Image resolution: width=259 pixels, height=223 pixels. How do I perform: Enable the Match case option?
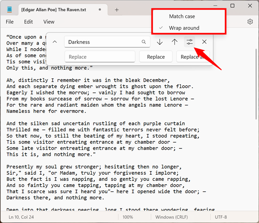click(182, 16)
